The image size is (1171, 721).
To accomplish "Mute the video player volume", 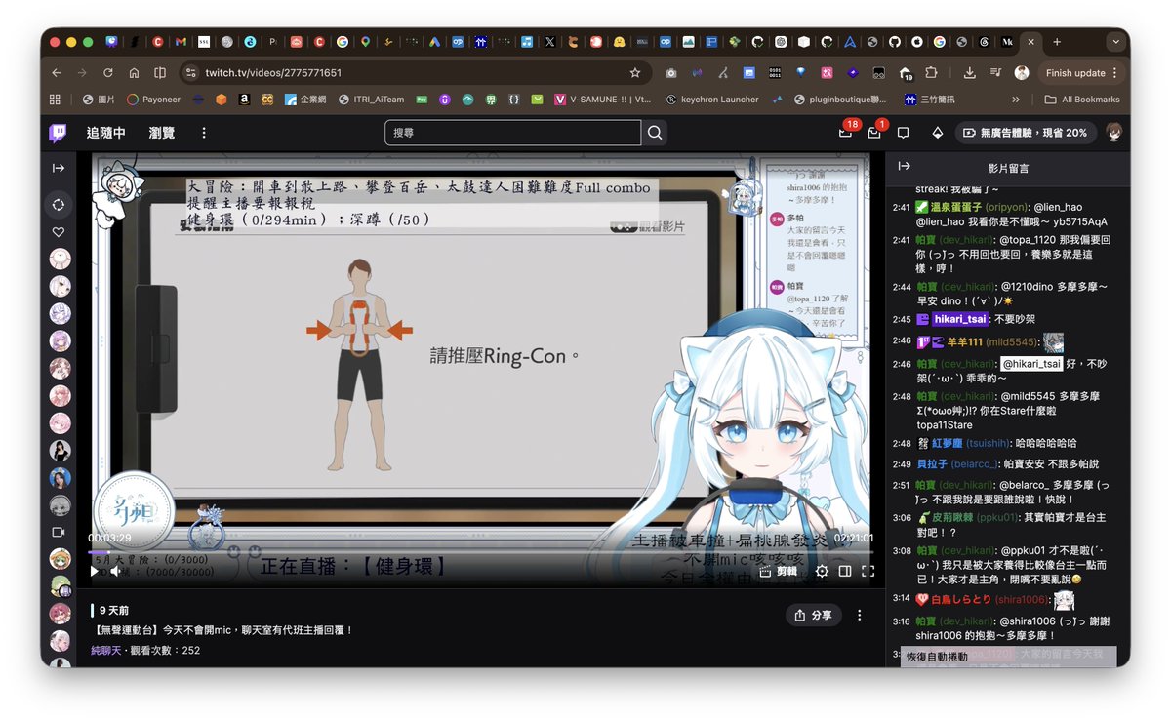I will [116, 571].
